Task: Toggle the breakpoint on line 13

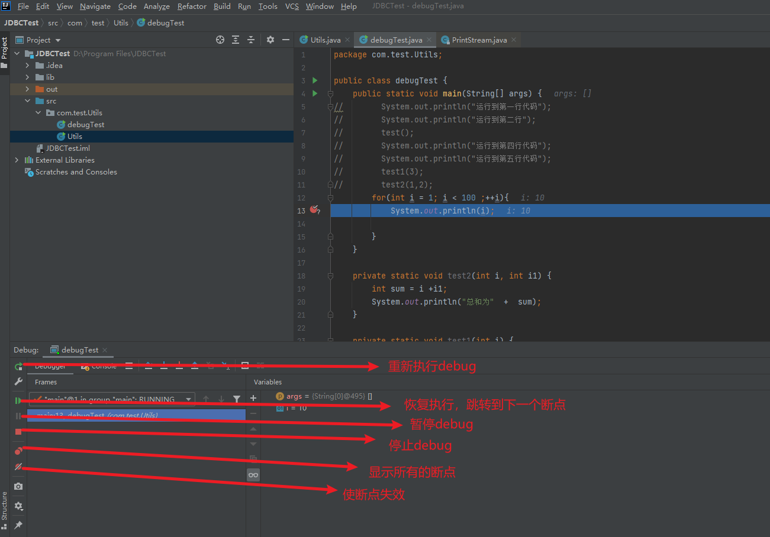Action: tap(314, 210)
